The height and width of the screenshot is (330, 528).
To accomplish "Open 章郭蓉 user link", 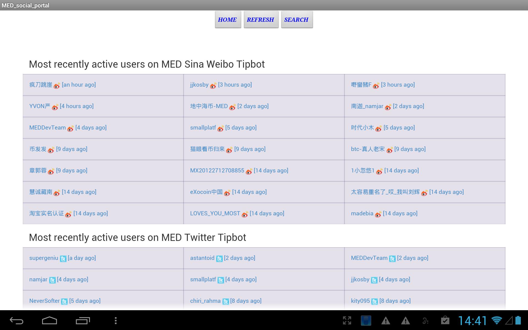I will tap(38, 170).
